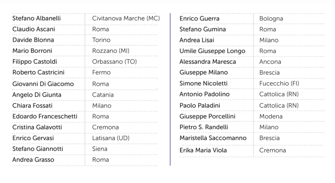Viewport: 335px width, 183px height.
Task: Select the Civitanova Marche (MC) cell
Action: pos(126,18)
